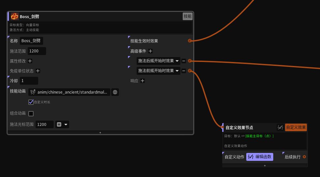Edit the 施法范围 value 1200
Screen dimensions: 320x177
pyautogui.click(x=37, y=51)
